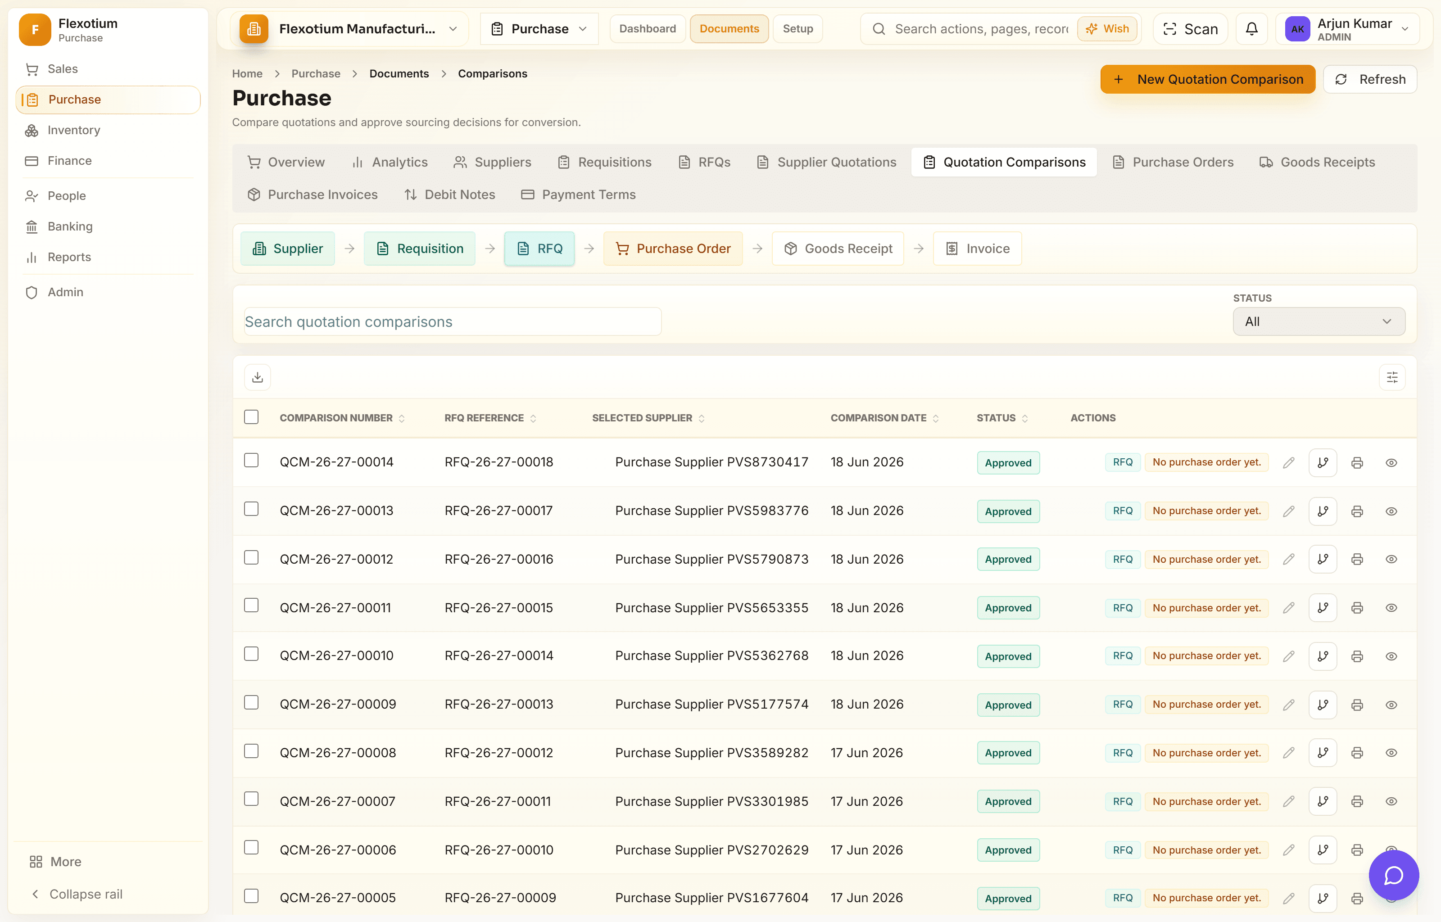Open the Supplier Quotations tab
The image size is (1441, 922).
pos(826,162)
